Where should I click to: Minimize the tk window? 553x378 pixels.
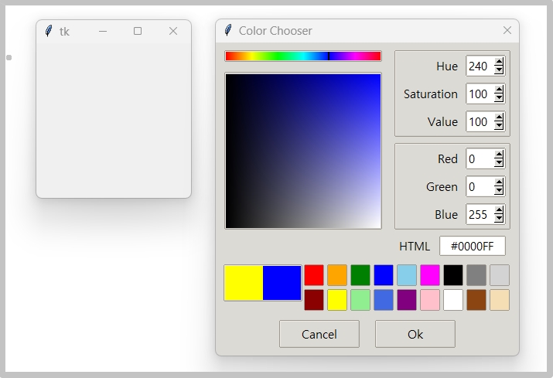[103, 32]
